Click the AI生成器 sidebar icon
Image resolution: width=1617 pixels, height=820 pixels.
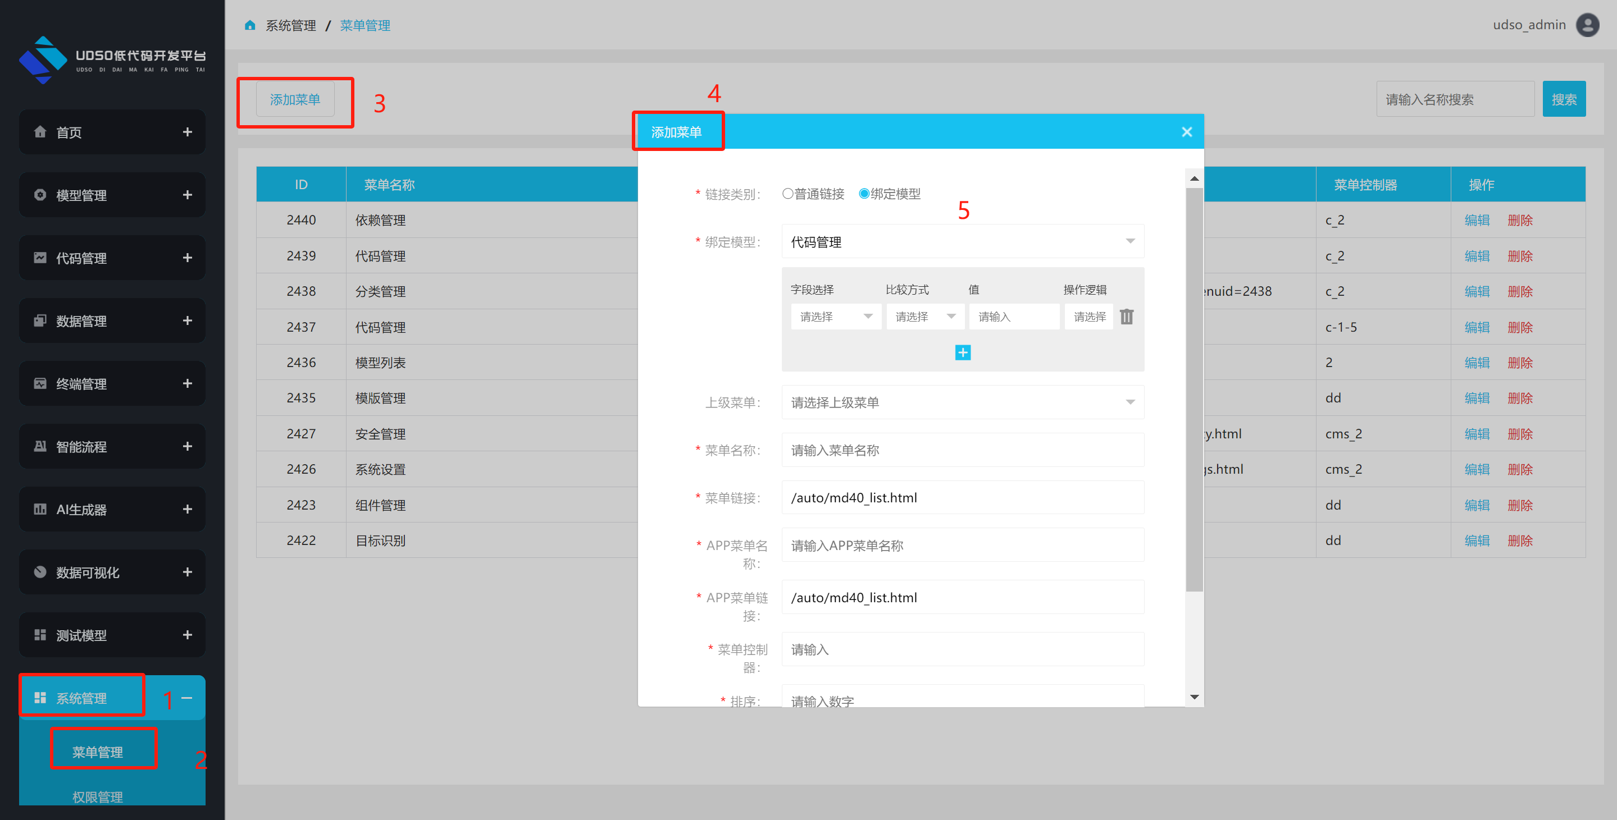[x=40, y=510]
